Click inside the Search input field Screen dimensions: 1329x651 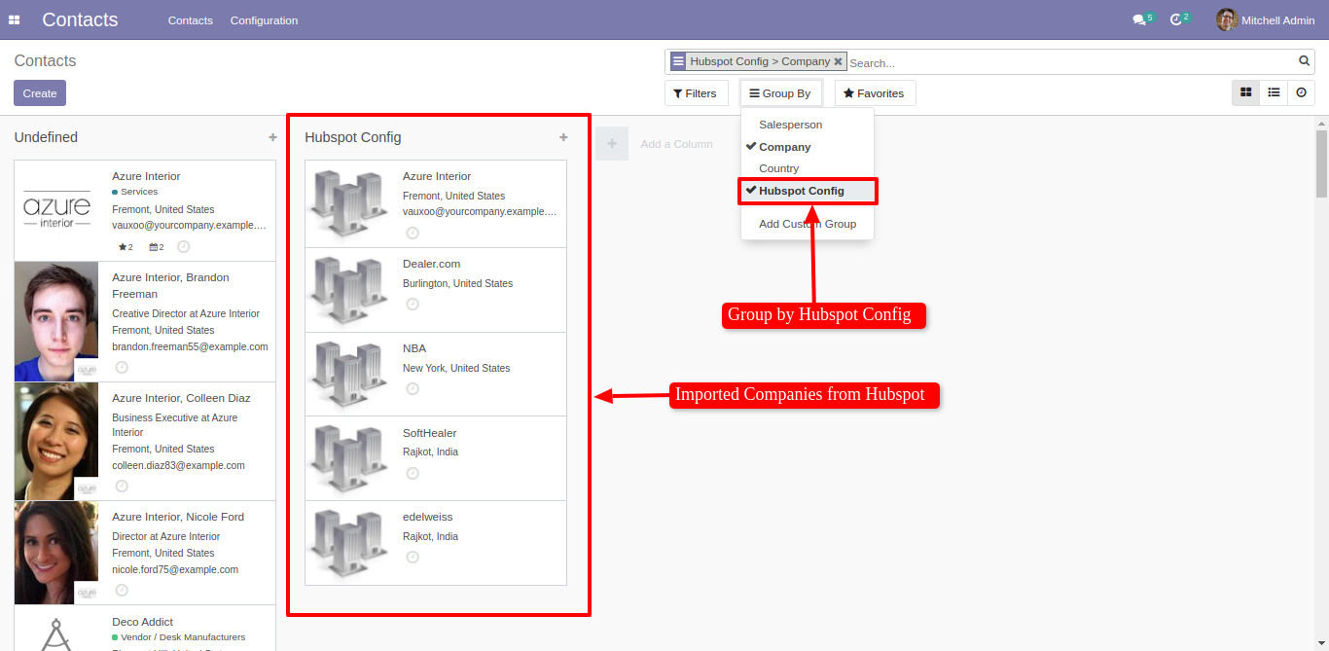click(1070, 62)
